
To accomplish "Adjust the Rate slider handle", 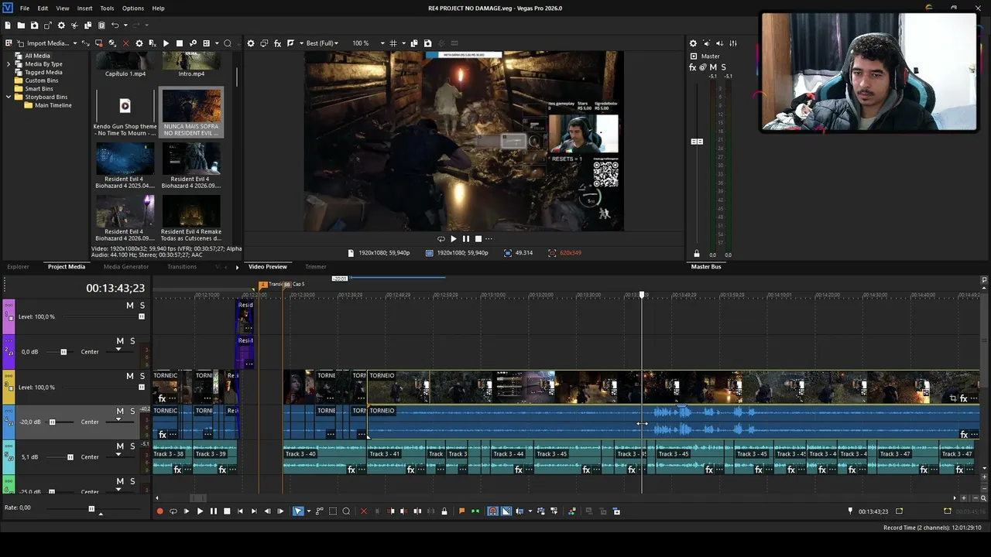I will point(91,509).
